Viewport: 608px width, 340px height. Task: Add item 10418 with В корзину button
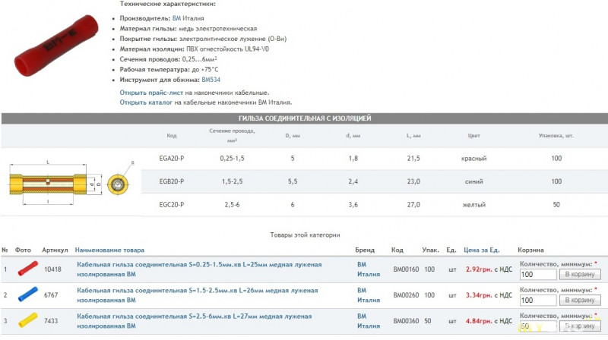tap(580, 275)
